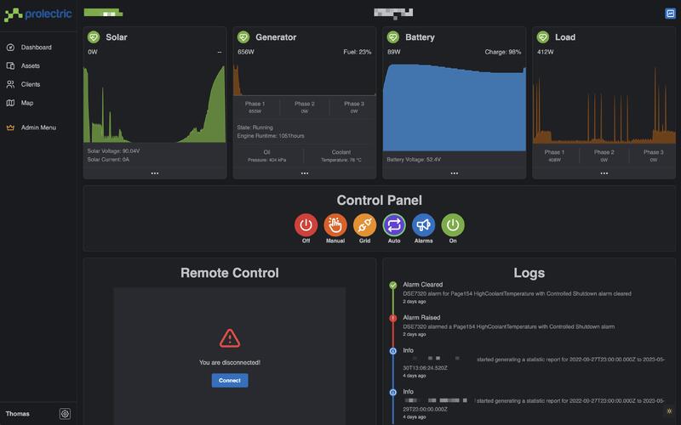Click the blue chart icon top right
The height and width of the screenshot is (425, 681).
[670, 14]
